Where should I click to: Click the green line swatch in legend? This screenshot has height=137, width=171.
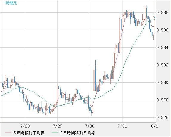pyautogui.click(x=55, y=133)
